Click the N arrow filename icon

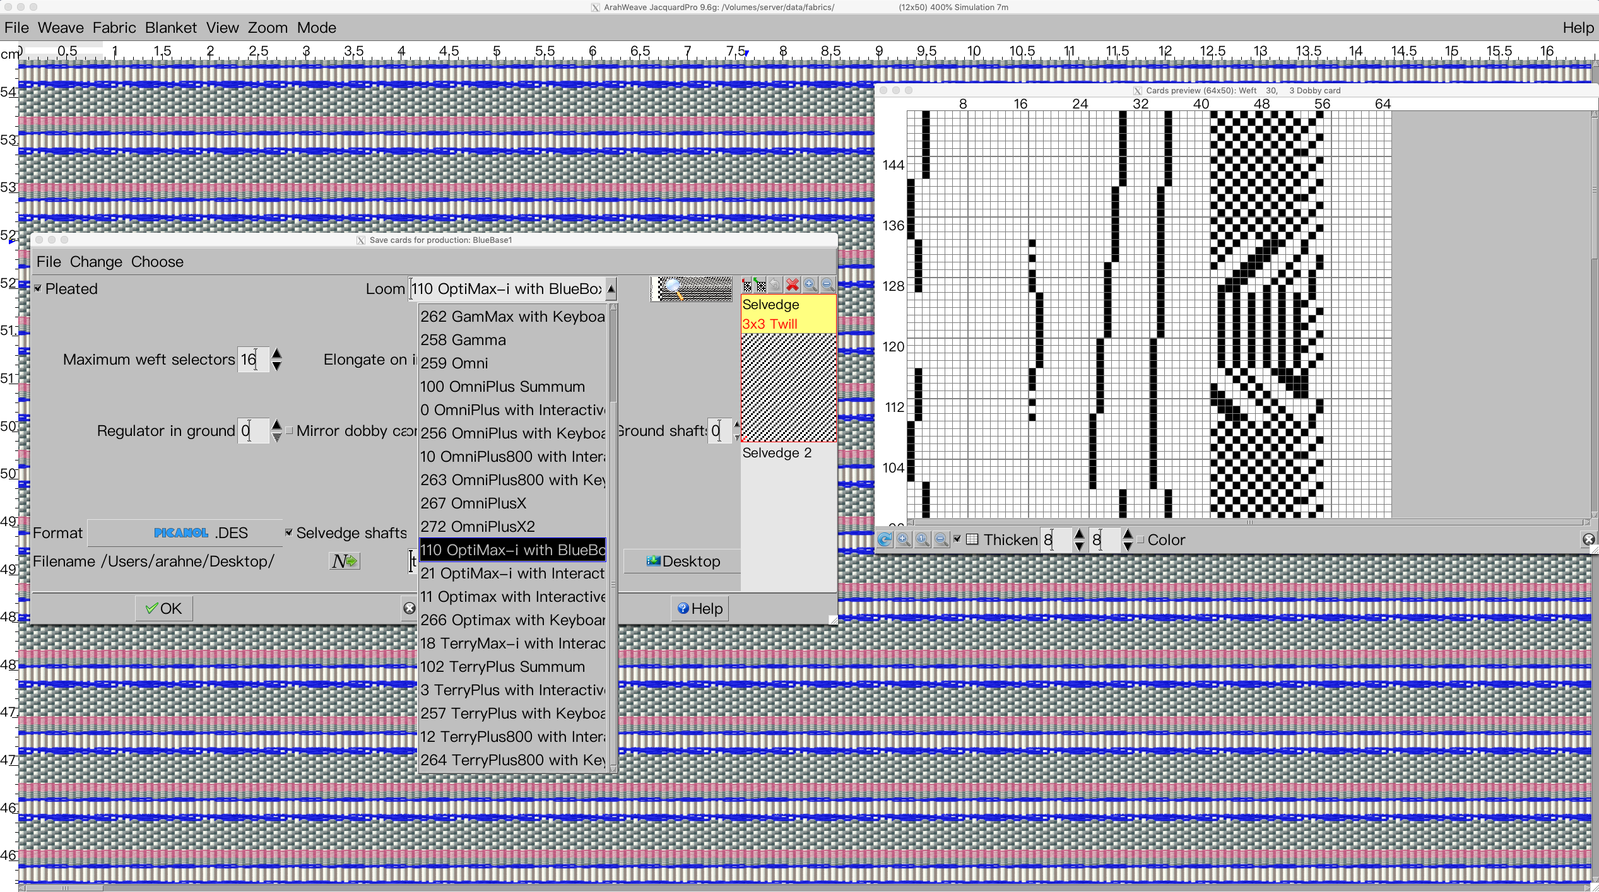[345, 561]
